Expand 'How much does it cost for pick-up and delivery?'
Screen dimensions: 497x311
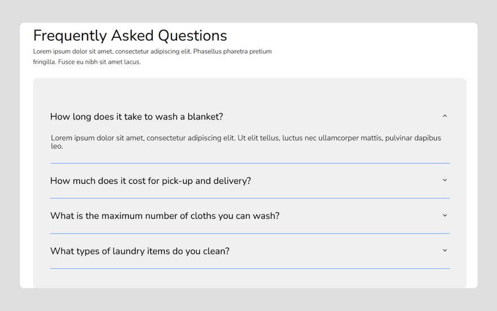click(150, 181)
